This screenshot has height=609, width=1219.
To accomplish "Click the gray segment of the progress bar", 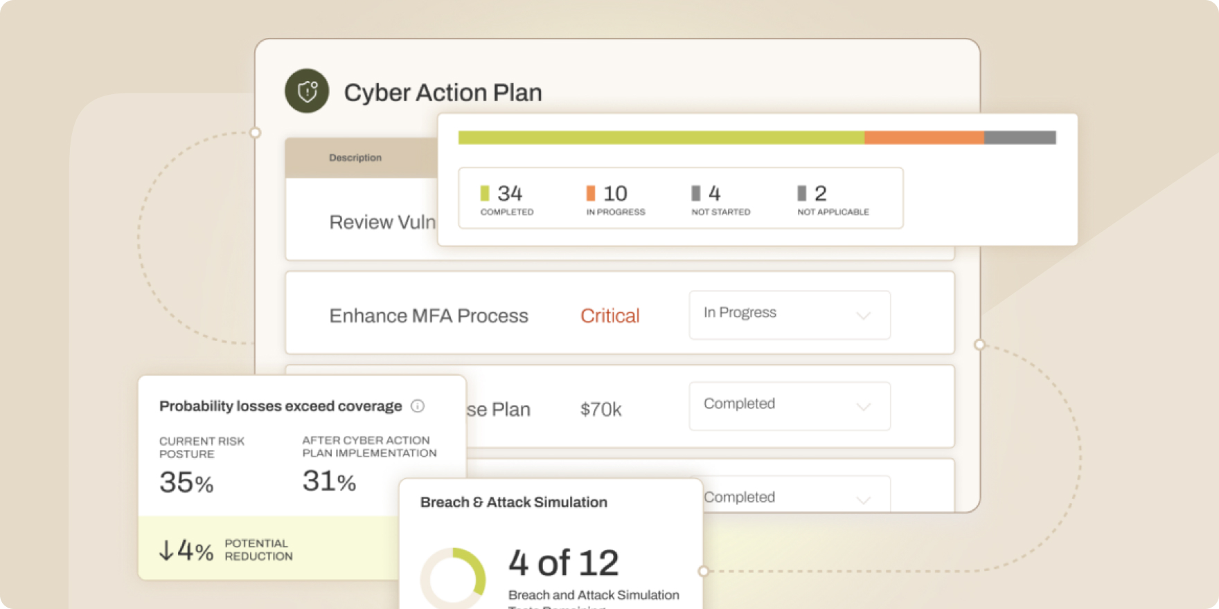I will point(1020,138).
